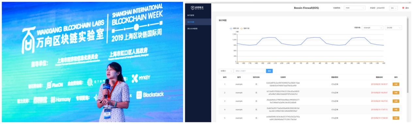Screen dimensions: 413x124
Task: Click the orange action button in row 1
Action: tap(396, 84)
